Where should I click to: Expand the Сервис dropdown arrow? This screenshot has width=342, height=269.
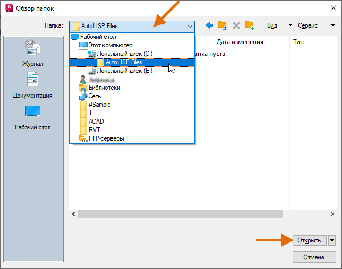333,25
